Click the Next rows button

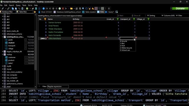120,16
